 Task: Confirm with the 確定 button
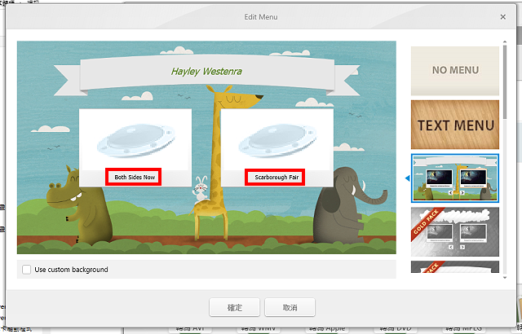tap(234, 307)
